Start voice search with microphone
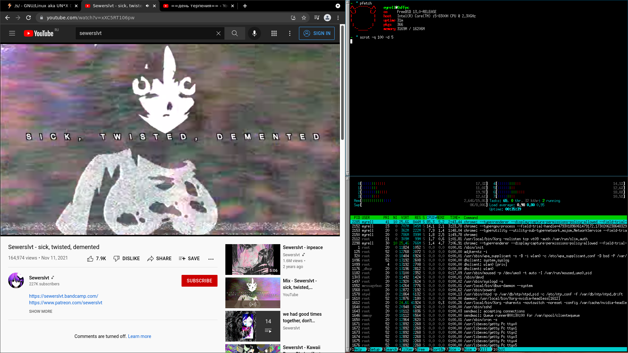 point(254,33)
